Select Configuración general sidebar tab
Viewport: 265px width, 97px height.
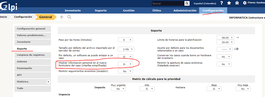(33, 29)
